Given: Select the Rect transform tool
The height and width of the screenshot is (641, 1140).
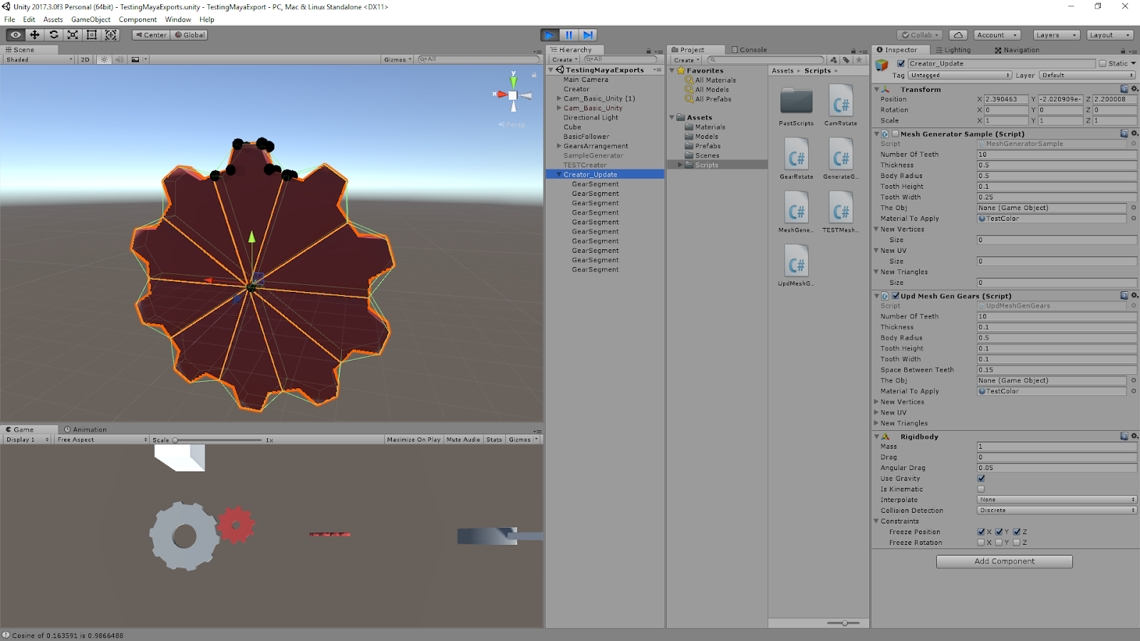Looking at the screenshot, I should tap(92, 35).
